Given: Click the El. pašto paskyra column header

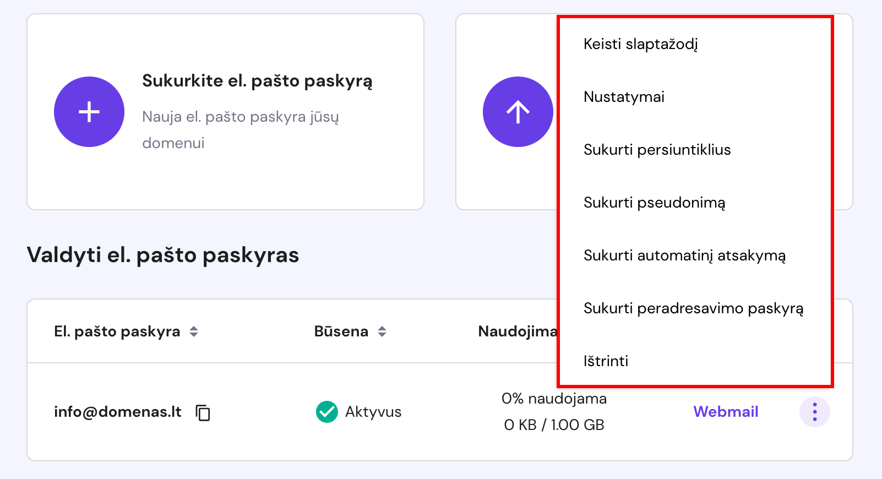Looking at the screenshot, I should (x=117, y=331).
